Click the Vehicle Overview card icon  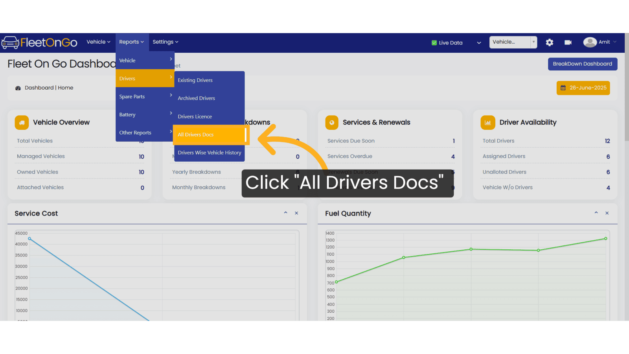[x=22, y=123]
